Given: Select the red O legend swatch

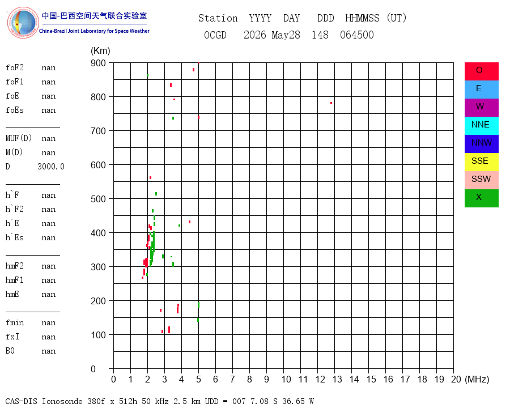Looking at the screenshot, I should coord(481,71).
